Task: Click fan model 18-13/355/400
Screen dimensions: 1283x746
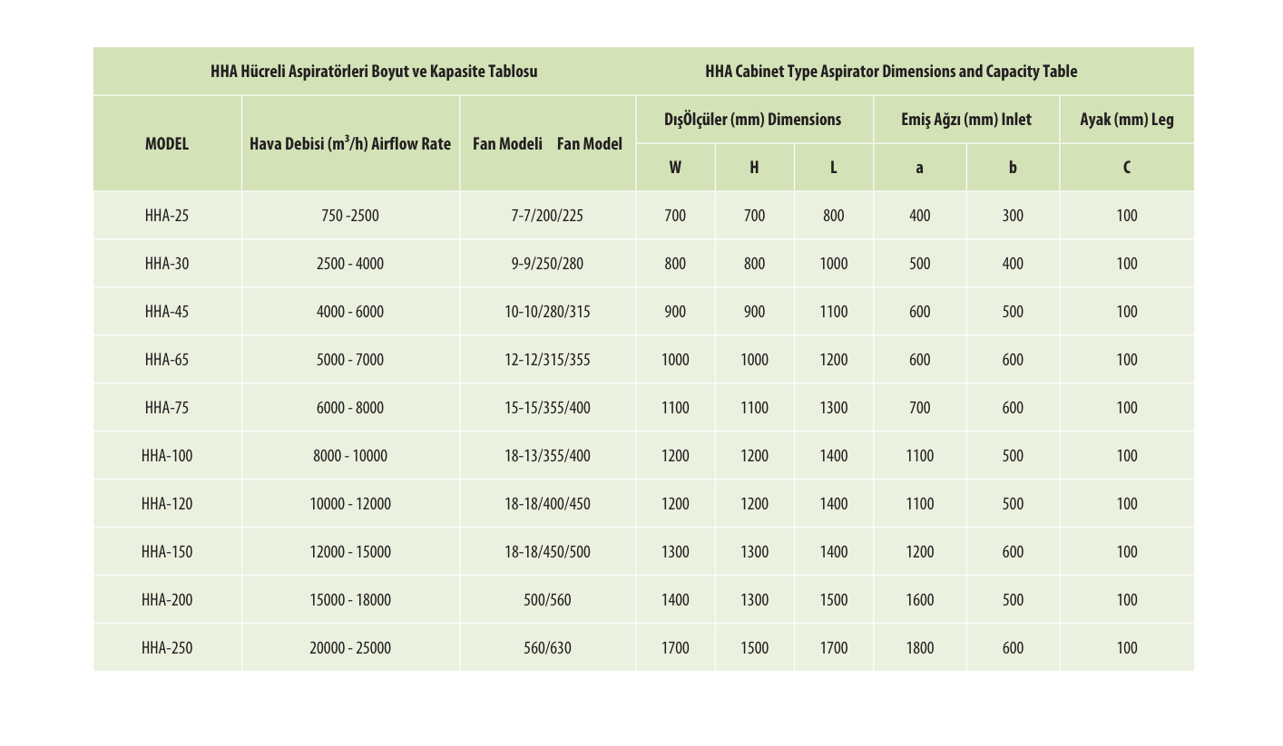Action: (547, 456)
